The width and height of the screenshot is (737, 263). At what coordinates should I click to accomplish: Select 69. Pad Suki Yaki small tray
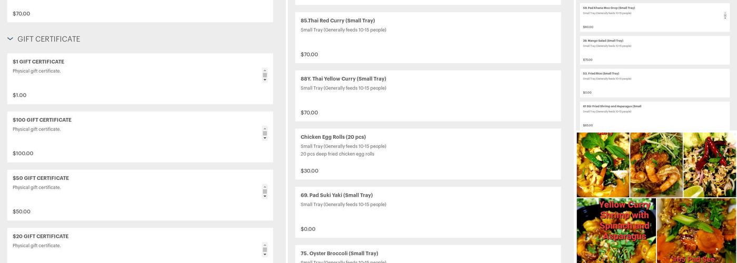coord(427,212)
